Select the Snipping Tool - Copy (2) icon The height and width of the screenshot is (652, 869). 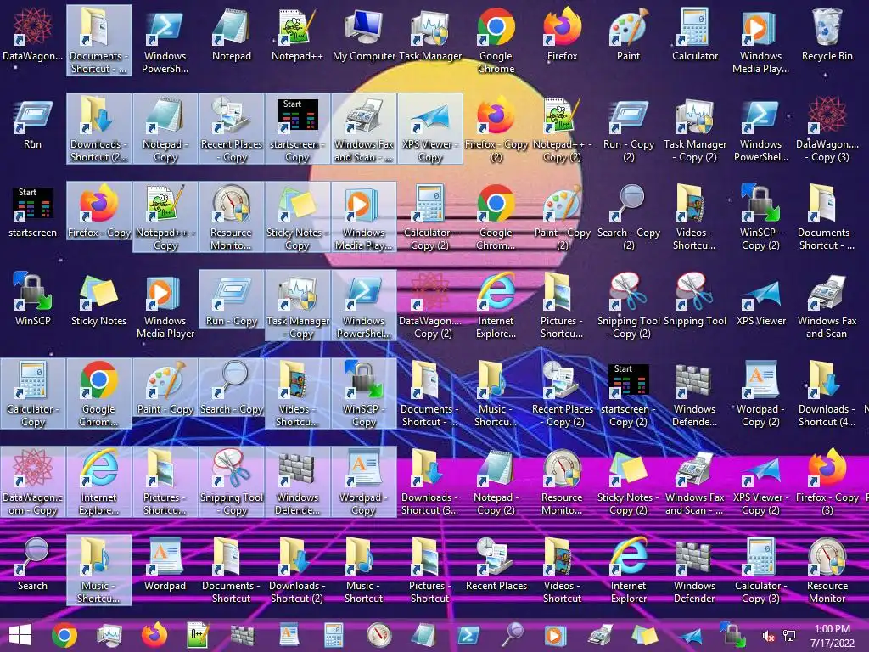(628, 306)
